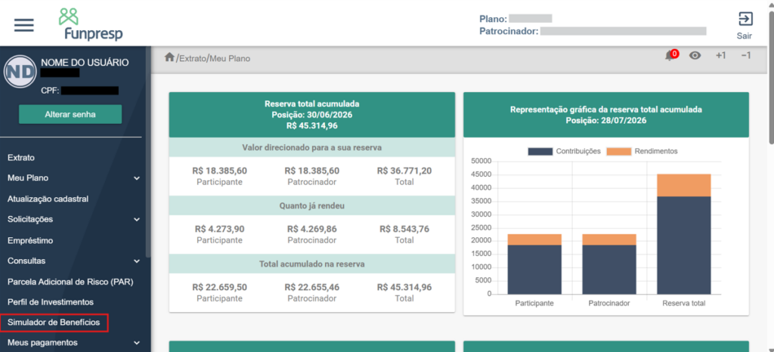
Task: Open the hamburger navigation menu
Action: pos(23,25)
